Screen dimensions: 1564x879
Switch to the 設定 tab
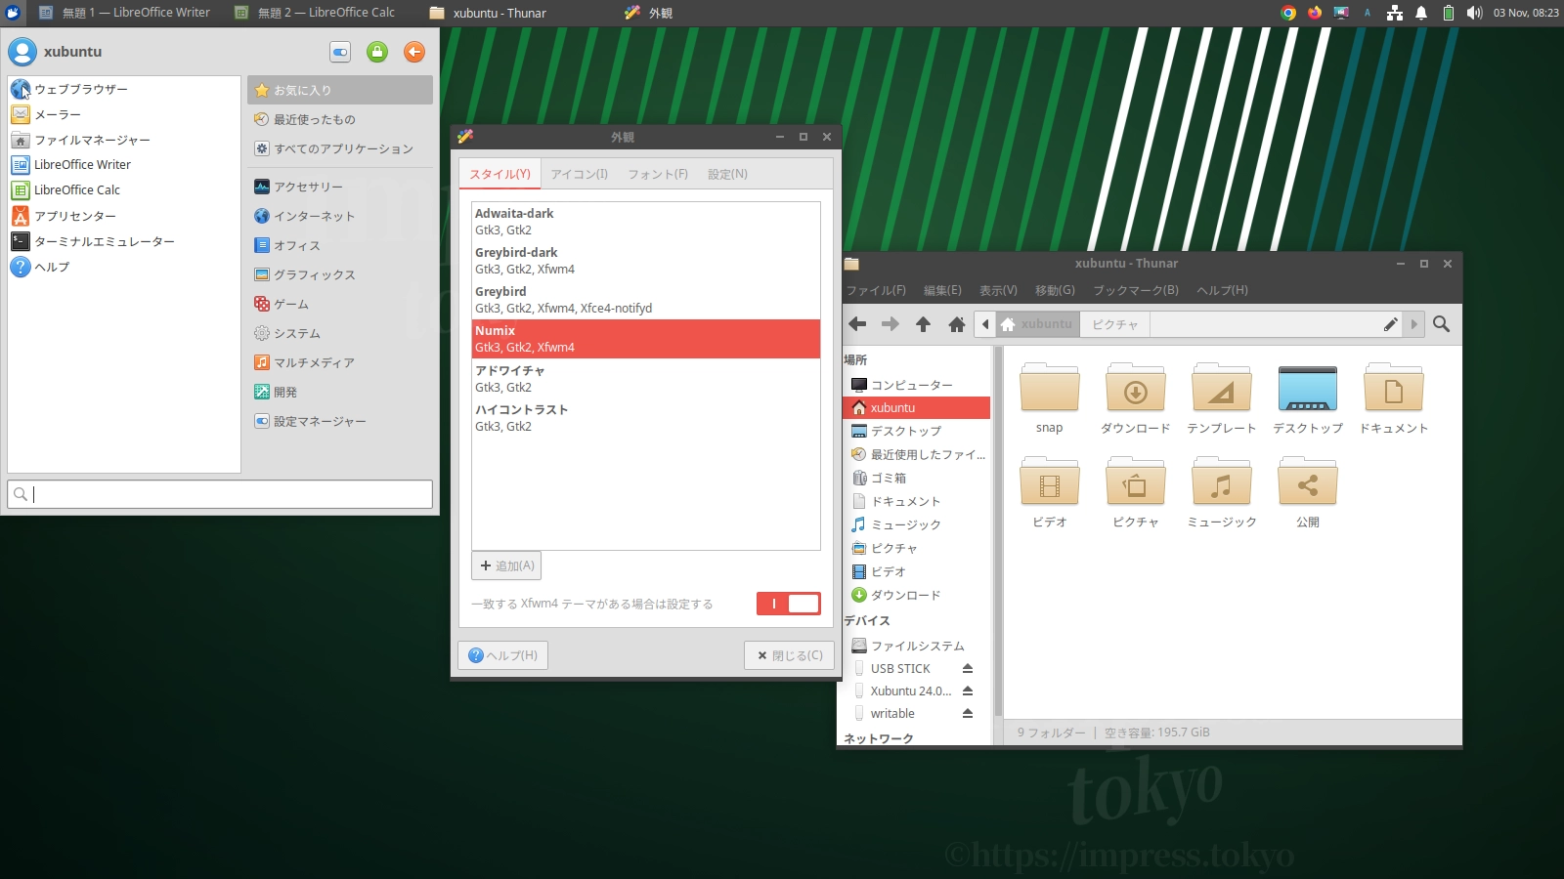click(727, 174)
